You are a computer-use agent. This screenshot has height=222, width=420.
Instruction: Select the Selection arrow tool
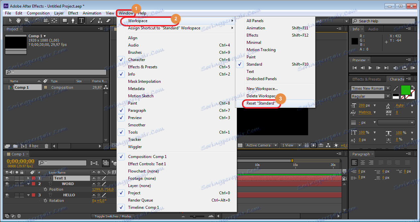point(11,20)
